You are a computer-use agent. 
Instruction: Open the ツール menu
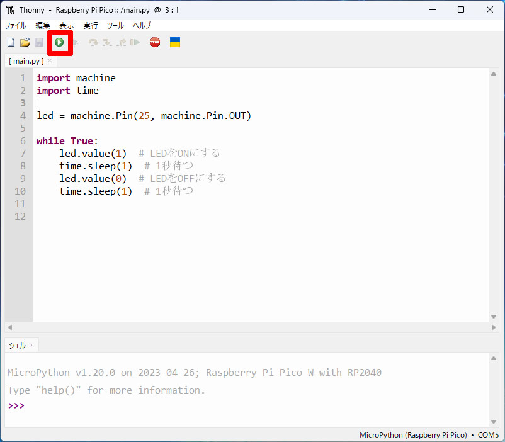[x=115, y=25]
